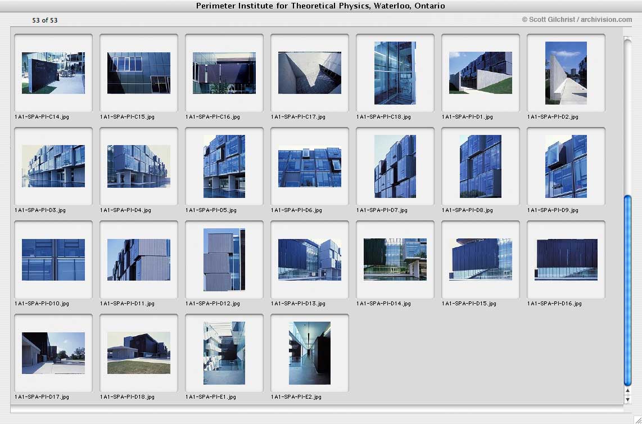Select the thumbnail for 1A1-SPA-PI-D4.jpg
642x424 pixels.
click(139, 166)
